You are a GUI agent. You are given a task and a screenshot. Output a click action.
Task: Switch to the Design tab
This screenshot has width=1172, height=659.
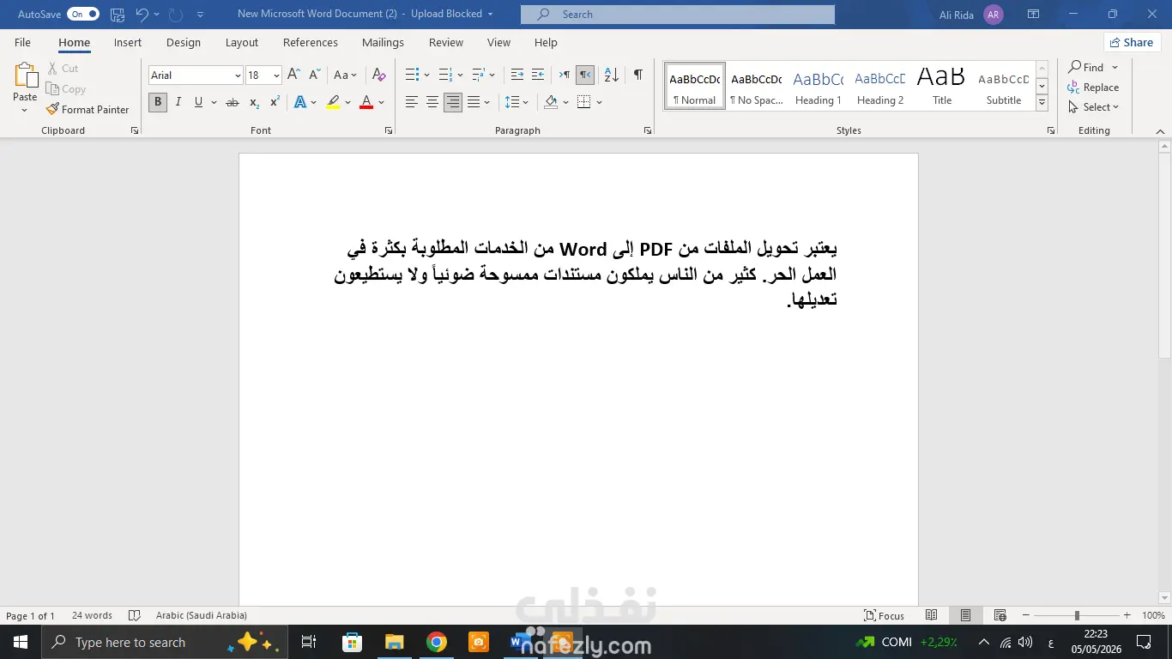[x=184, y=42]
